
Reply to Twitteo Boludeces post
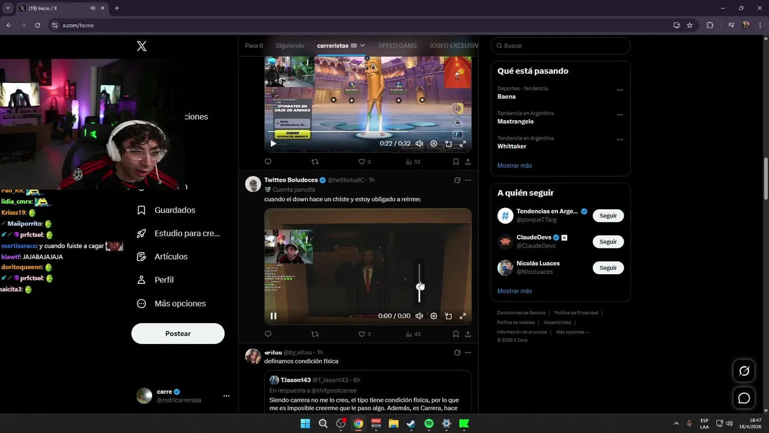(268, 334)
